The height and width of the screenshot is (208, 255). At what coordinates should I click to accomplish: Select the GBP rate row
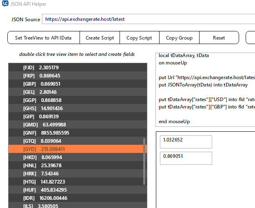click(x=76, y=84)
